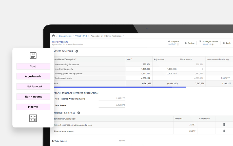The image size is (233, 146).
Task: Edit cost cell 1,485,000
Action: click(139, 69)
